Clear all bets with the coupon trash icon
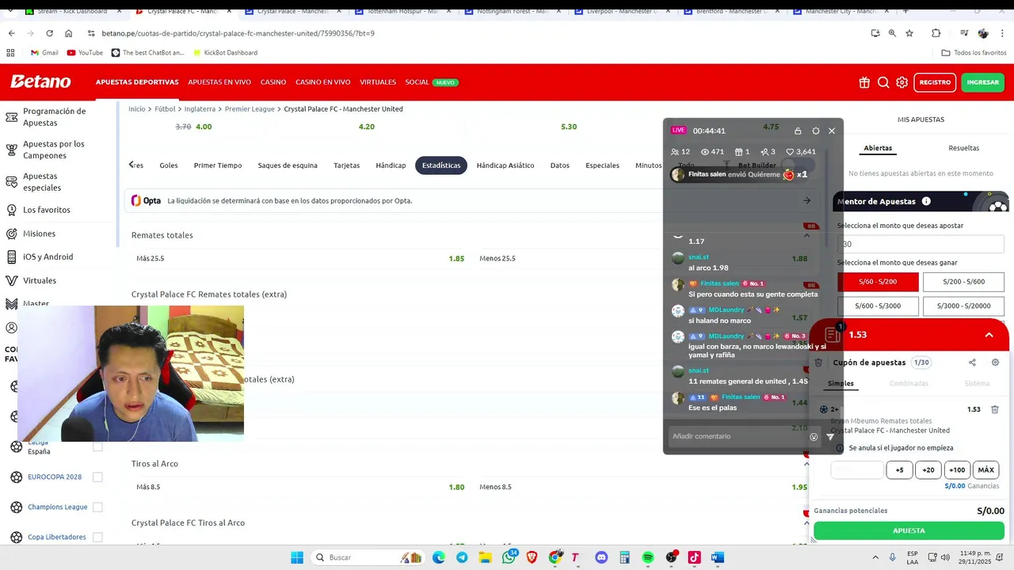The image size is (1014, 570). point(818,363)
